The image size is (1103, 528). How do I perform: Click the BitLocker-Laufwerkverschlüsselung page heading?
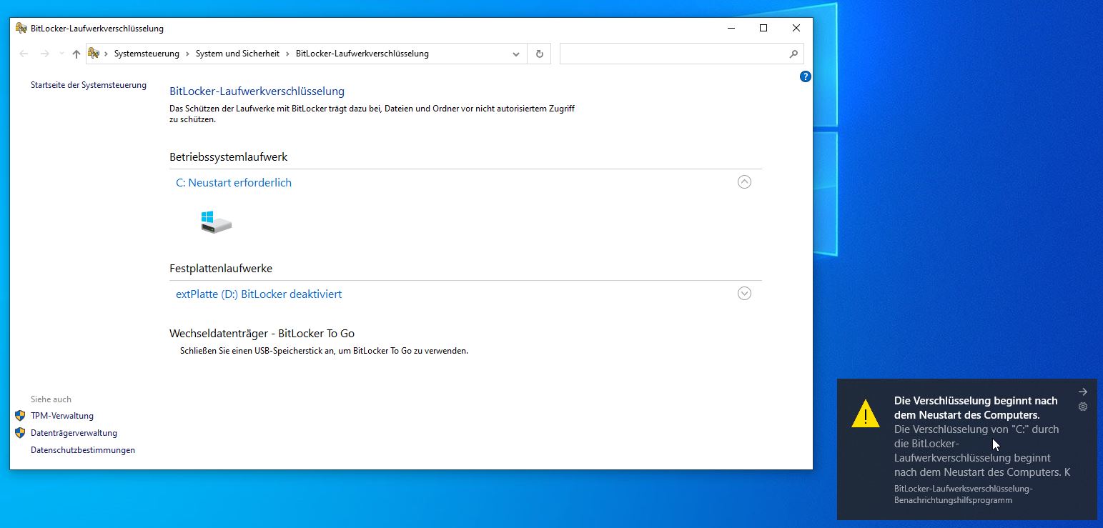257,91
